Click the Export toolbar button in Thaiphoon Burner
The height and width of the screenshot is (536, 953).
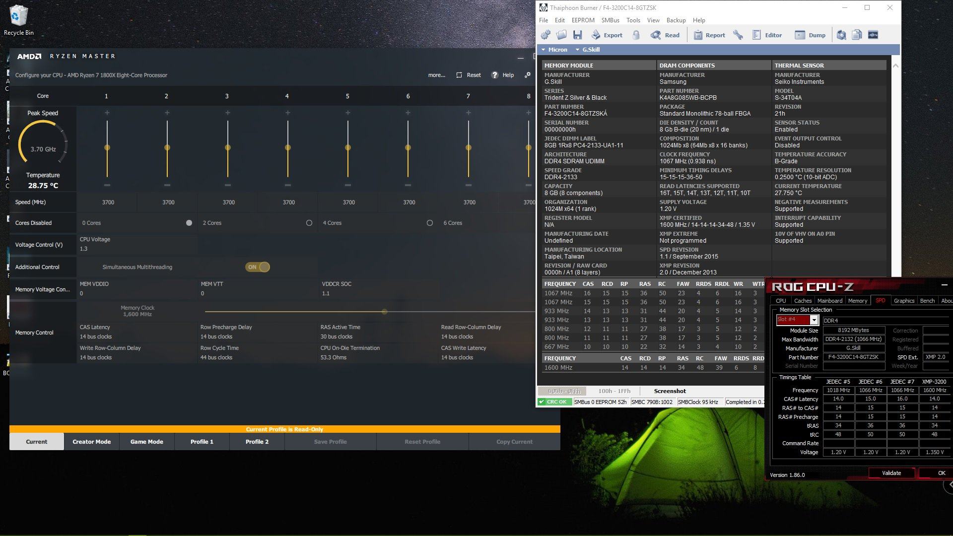point(607,35)
